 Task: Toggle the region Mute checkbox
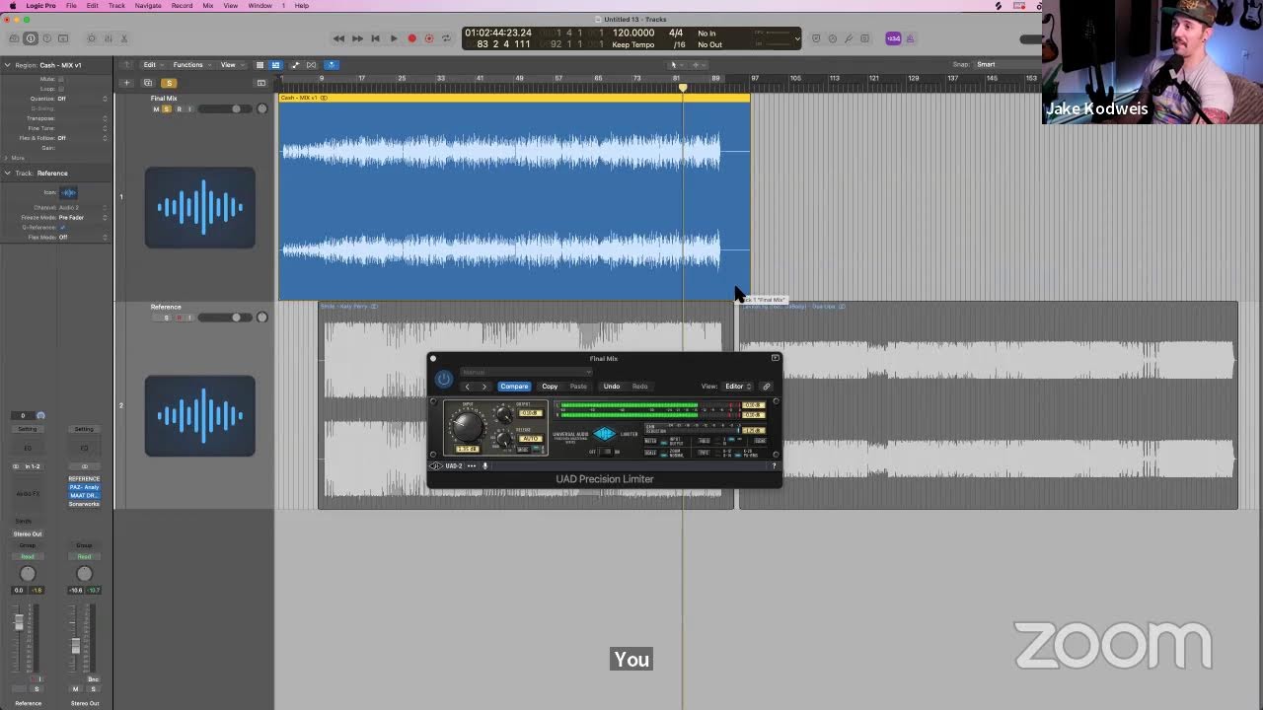tap(61, 79)
